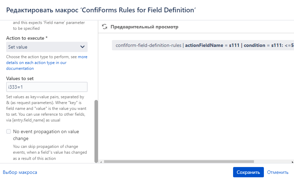Open Выбор макроса macro browser
This screenshot has height=179, width=294.
[20, 172]
